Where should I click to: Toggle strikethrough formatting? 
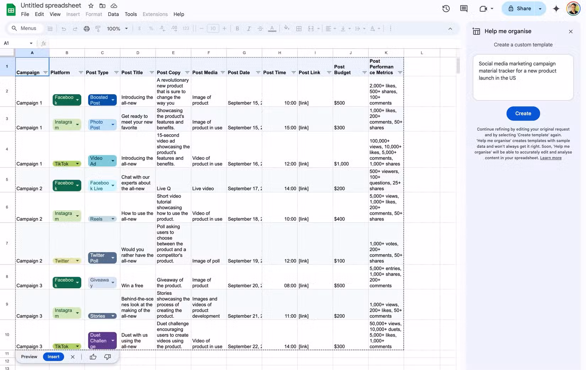[x=260, y=28]
